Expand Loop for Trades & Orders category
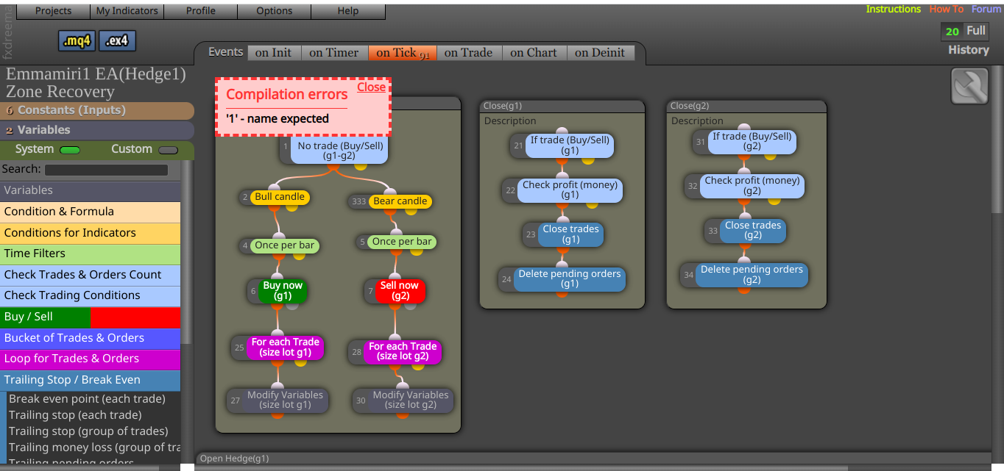 (x=90, y=359)
